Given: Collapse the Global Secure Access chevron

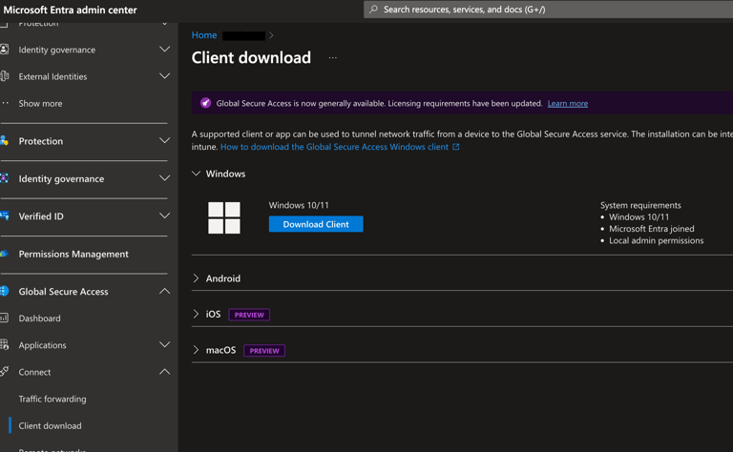Looking at the screenshot, I should click(164, 291).
